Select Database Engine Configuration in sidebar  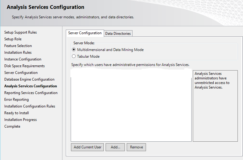pyautogui.click(x=29, y=79)
